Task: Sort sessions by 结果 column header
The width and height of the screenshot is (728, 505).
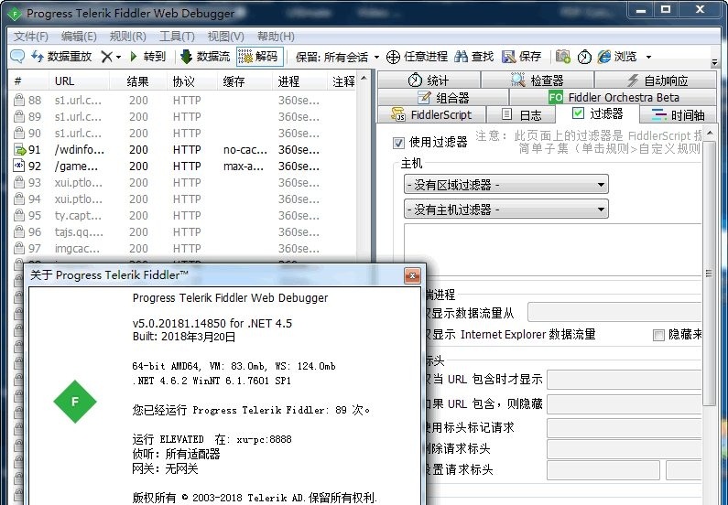Action: pyautogui.click(x=138, y=81)
